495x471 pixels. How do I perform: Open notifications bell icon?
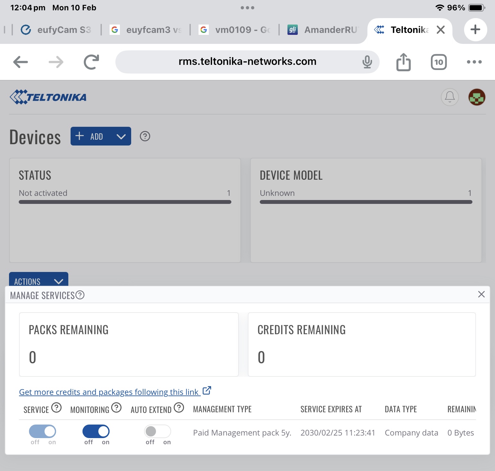click(450, 97)
